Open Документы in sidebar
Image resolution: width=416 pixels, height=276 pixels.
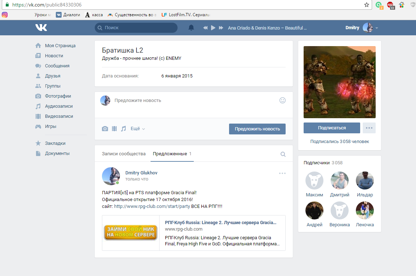[57, 153]
